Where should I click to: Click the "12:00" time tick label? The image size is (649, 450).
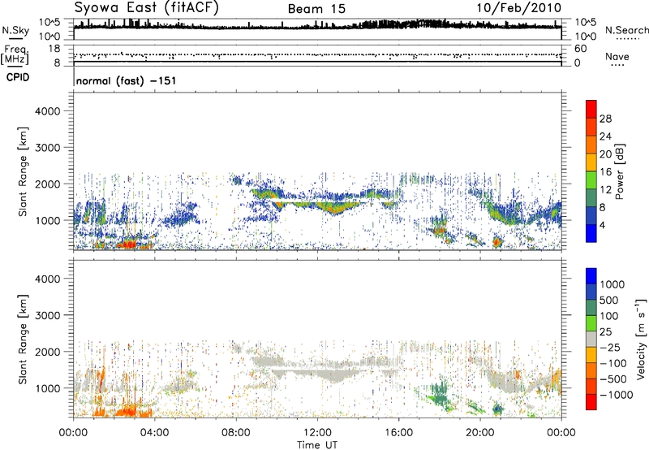pos(317,433)
